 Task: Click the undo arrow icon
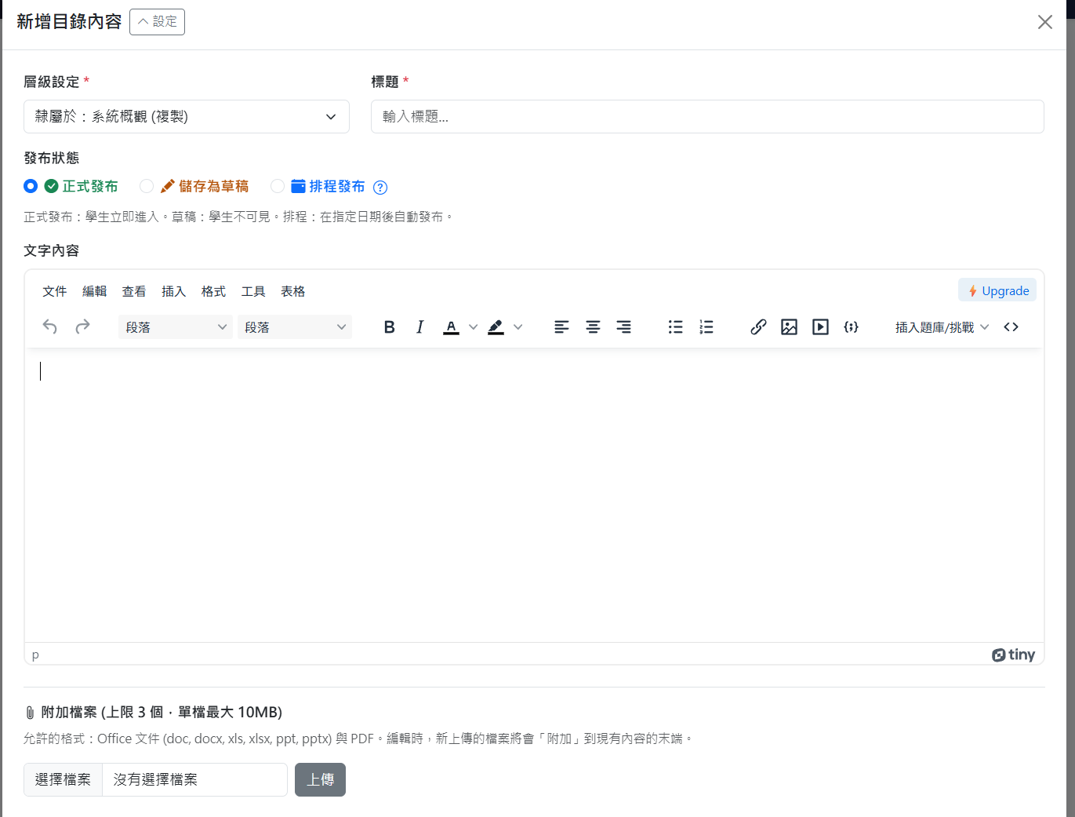tap(50, 327)
